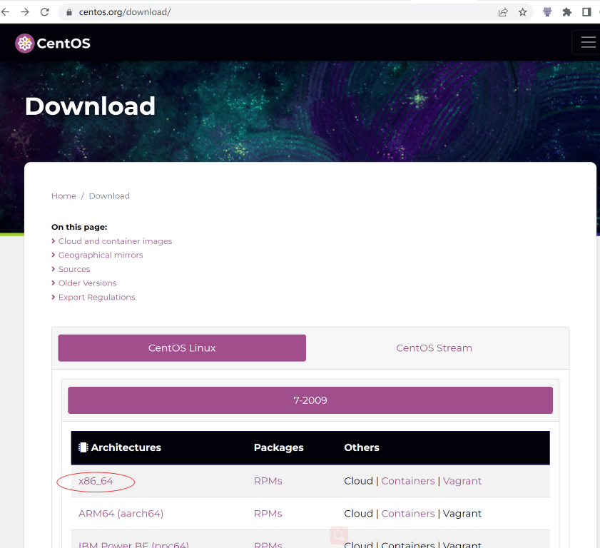Click the browser back arrow

[4, 12]
